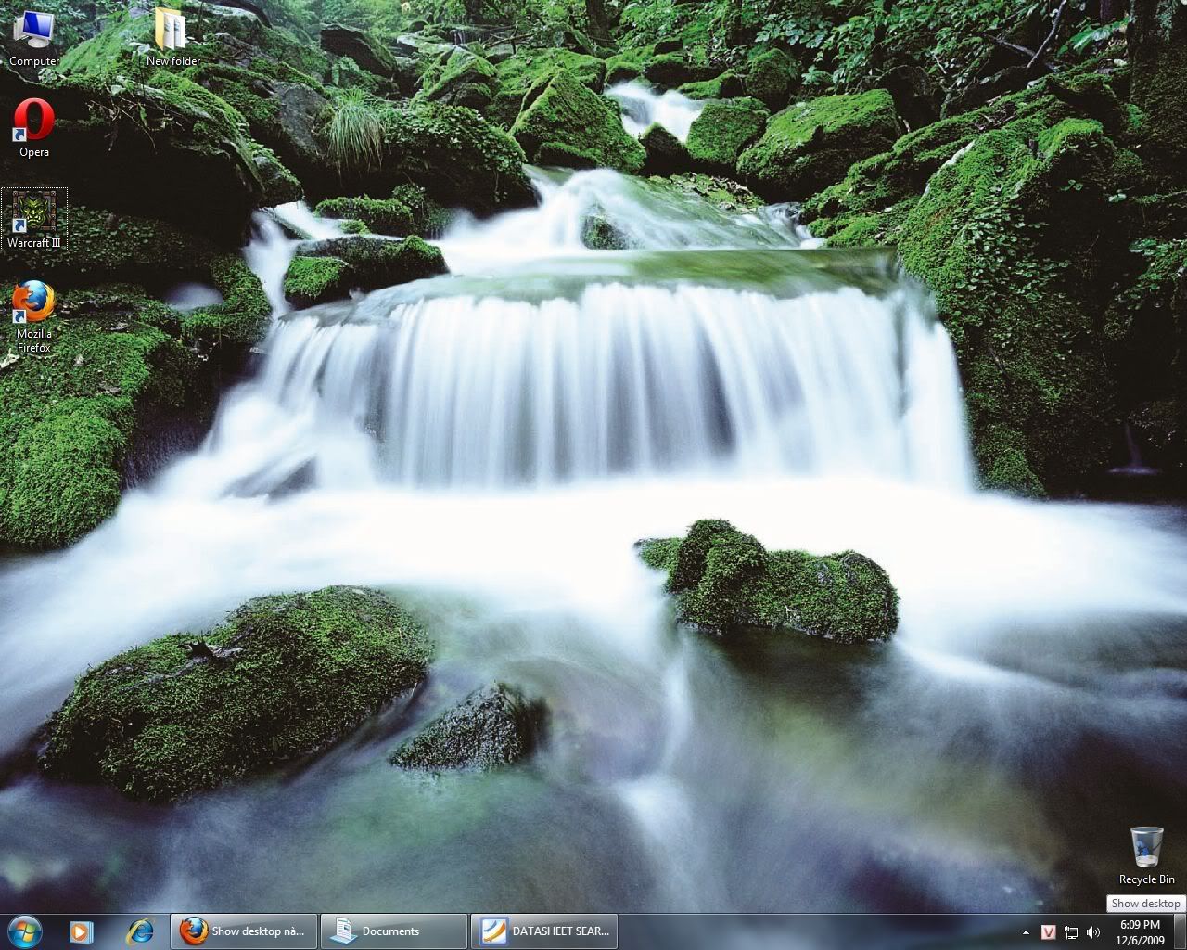Launch the Mozilla Firefox desktop shortcut

point(34,317)
